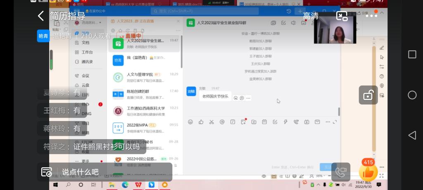Open WPS Office from the taskbar
423x190 pixels.
coord(138,185)
